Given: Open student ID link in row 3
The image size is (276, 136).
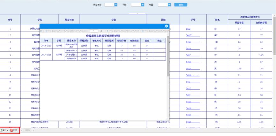Looking at the screenshot, I should click(x=193, y=42).
